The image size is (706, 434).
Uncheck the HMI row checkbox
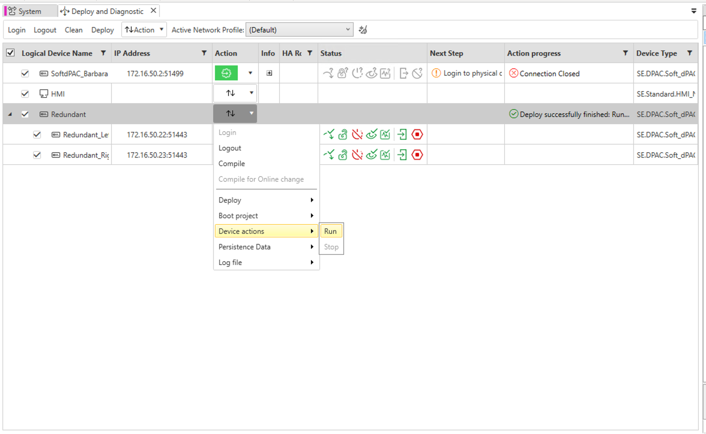[25, 94]
